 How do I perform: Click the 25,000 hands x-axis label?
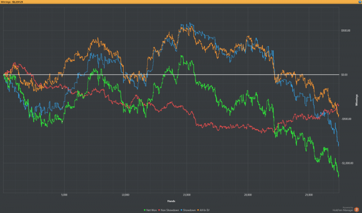(x=309, y=195)
